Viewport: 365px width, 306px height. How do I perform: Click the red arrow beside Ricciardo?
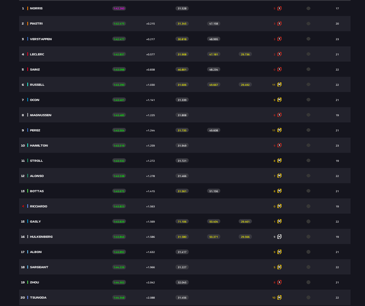(x=23, y=206)
